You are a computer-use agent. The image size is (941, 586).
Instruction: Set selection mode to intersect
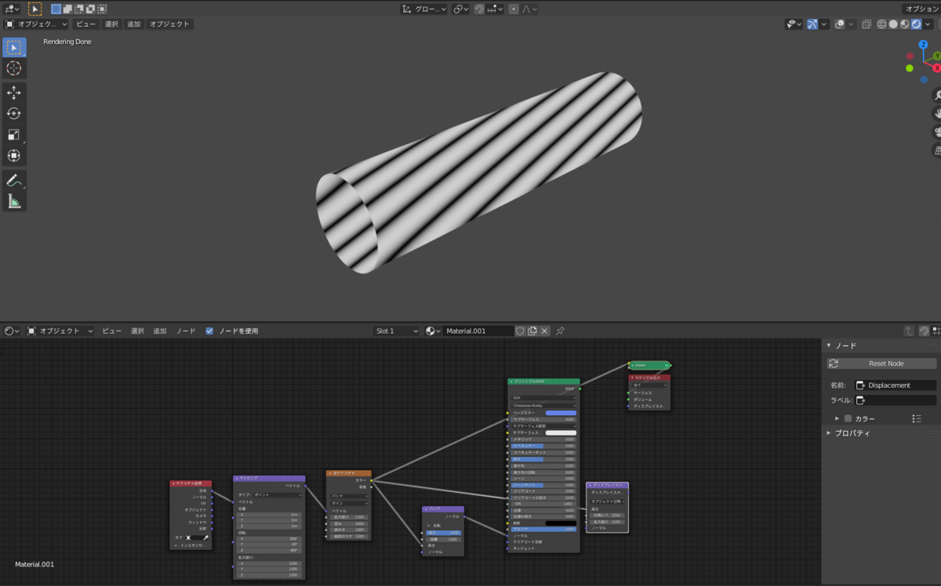[x=103, y=9]
